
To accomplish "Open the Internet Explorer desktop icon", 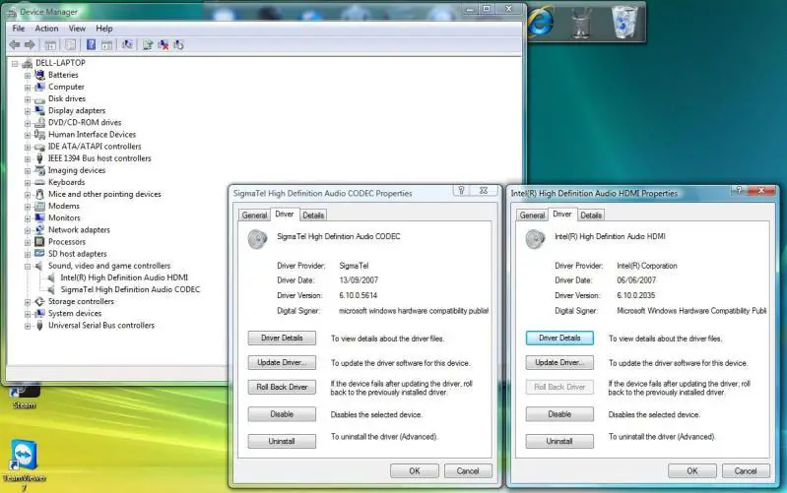I will 541,22.
